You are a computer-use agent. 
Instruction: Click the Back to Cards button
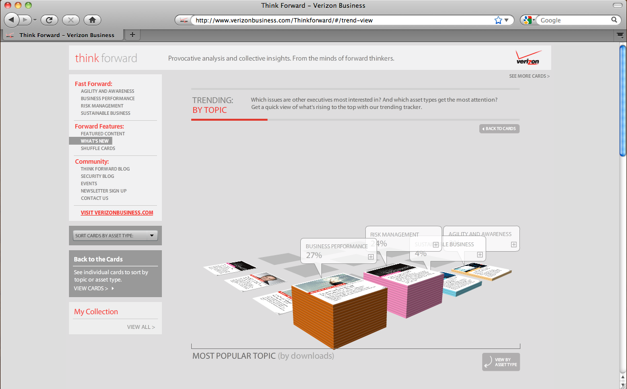[499, 129]
